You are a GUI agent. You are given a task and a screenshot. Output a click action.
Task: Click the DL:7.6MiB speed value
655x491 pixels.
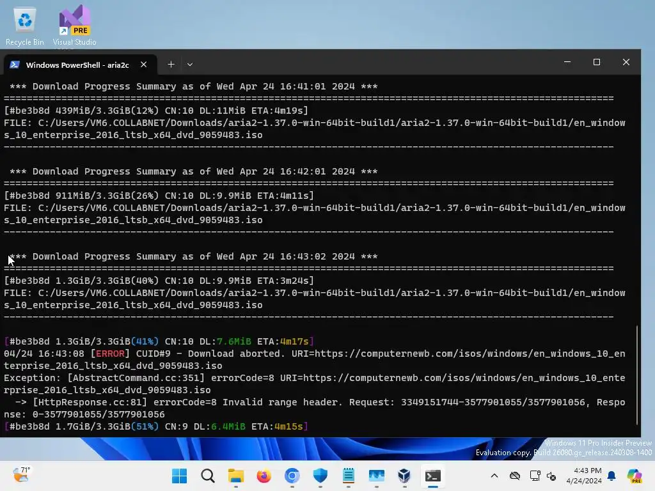coord(225,341)
